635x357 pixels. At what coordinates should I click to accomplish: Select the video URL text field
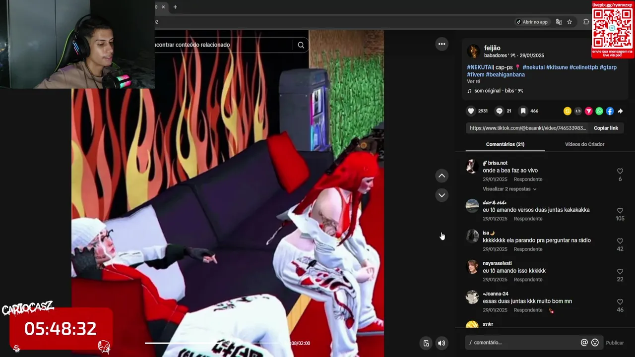[527, 128]
